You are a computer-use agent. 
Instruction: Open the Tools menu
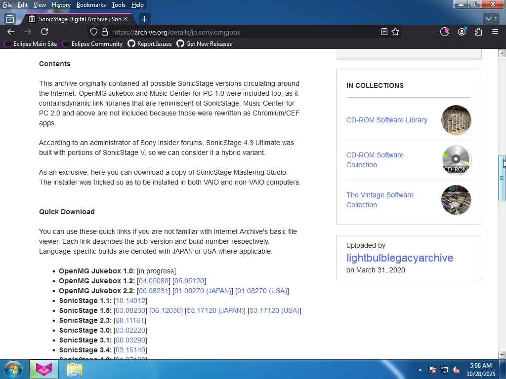[119, 5]
